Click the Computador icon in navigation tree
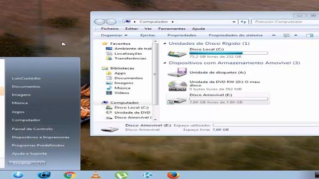Image resolution: width=319 pixels, height=179 pixels. [x=105, y=103]
